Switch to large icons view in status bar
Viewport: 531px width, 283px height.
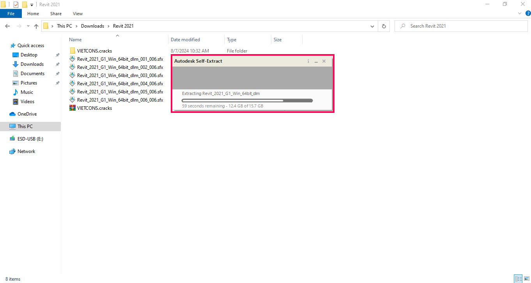coord(526,279)
